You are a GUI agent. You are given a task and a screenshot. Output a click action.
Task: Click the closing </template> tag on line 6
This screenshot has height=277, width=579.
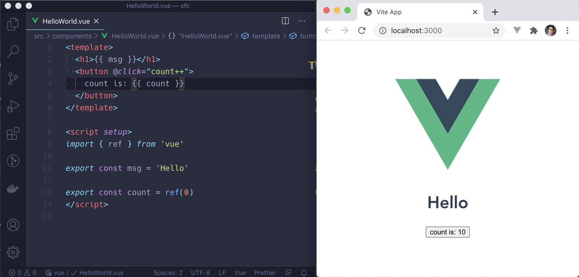pyautogui.click(x=92, y=108)
